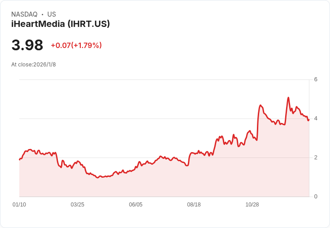This screenshot has width=330, height=228.
Task: Select the NASDAQ exchange label
Action: pyautogui.click(x=24, y=14)
